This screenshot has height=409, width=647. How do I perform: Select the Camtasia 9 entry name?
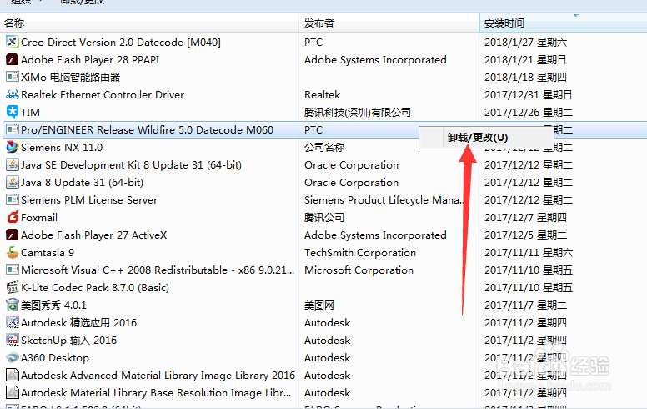48,252
